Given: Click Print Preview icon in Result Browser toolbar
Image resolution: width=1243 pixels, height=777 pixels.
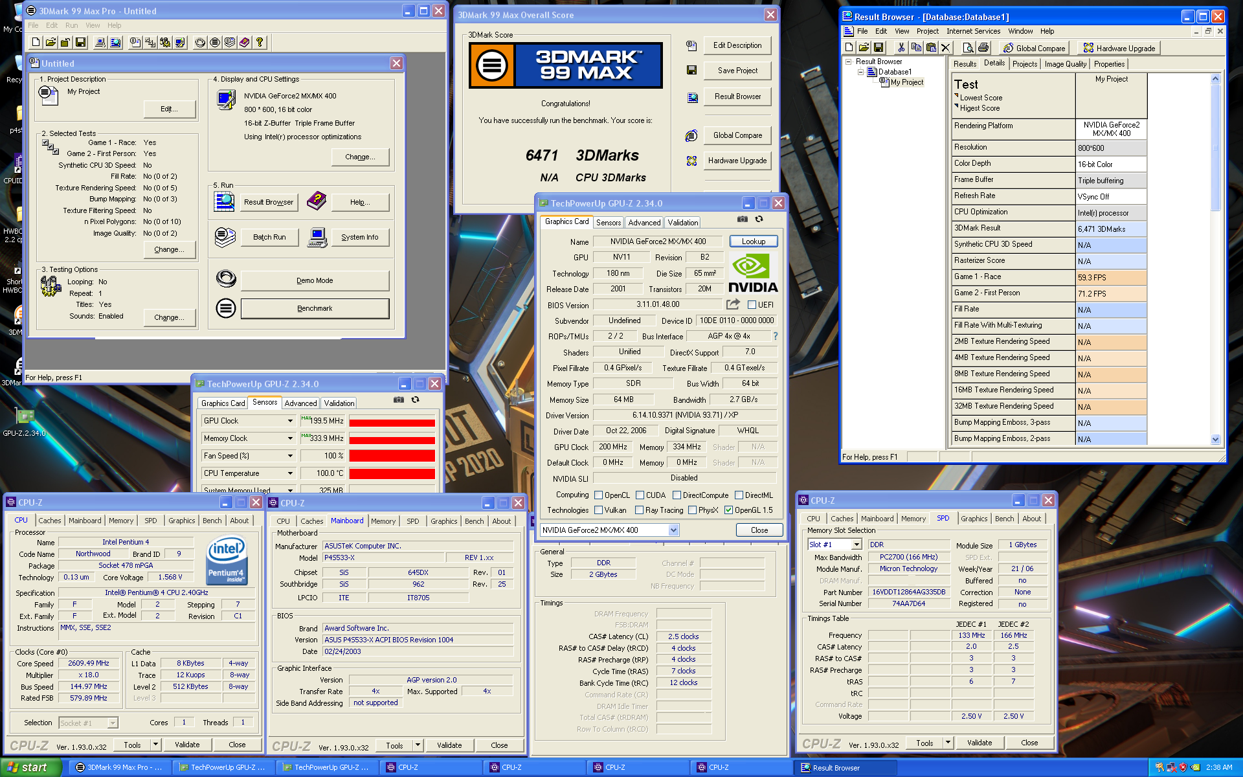Looking at the screenshot, I should coord(968,47).
